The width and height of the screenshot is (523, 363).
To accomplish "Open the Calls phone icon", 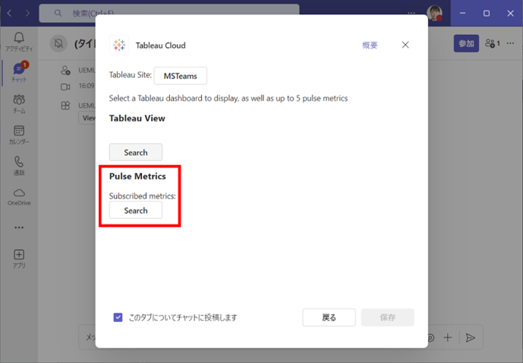I will coord(19,165).
